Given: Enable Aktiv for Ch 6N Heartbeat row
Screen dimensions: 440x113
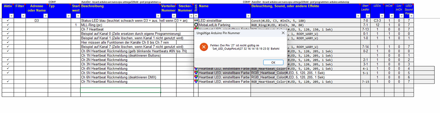Looking at the screenshot, I should click(x=8, y=77).
